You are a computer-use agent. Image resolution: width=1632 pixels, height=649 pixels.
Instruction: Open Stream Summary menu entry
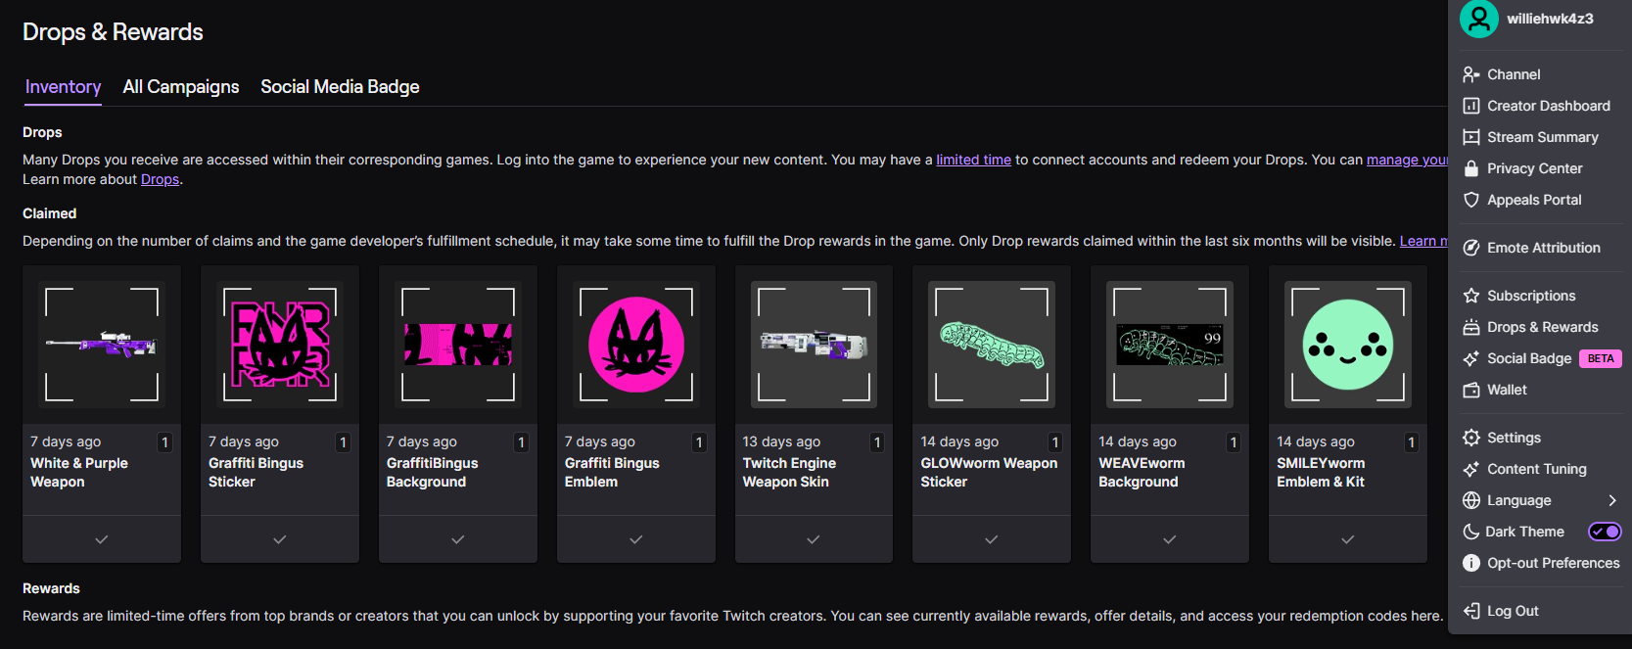(x=1542, y=137)
